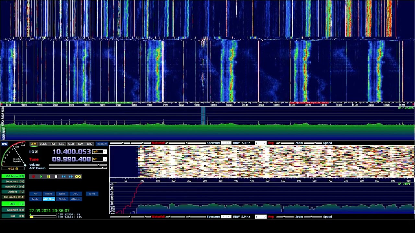Toggle the RMS meter mode
415x233 pixels.
tap(5, 144)
